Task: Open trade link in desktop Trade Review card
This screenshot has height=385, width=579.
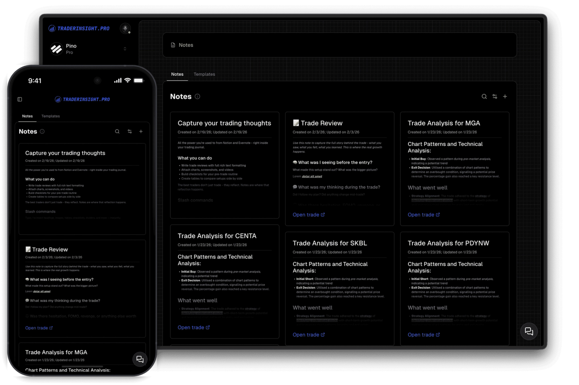Action: (309, 215)
